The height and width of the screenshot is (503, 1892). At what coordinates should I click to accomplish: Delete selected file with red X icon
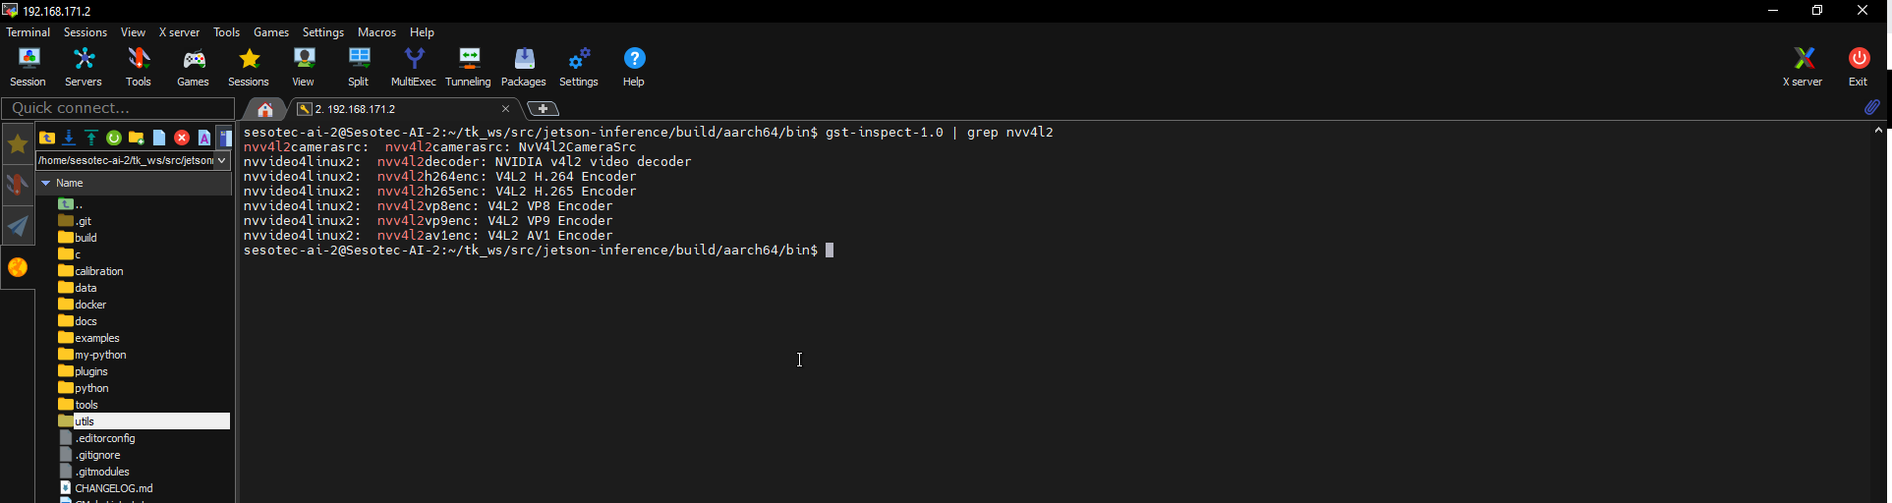pos(182,138)
